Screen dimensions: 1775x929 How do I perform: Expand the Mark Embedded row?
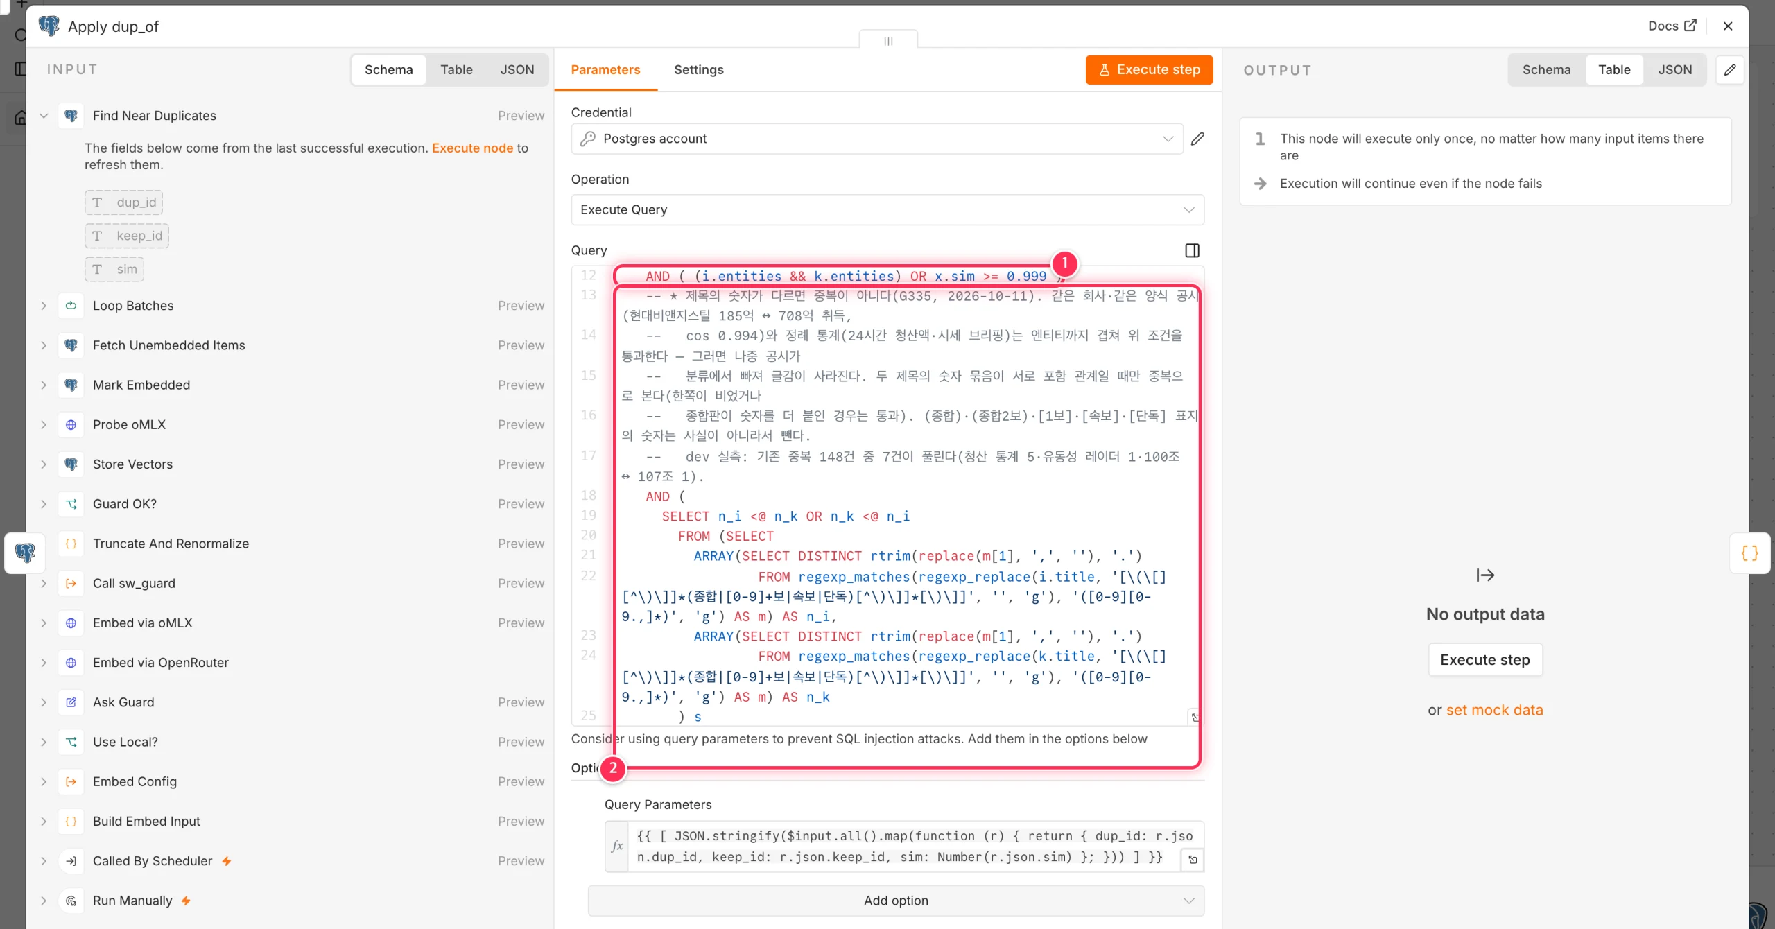[x=44, y=385]
